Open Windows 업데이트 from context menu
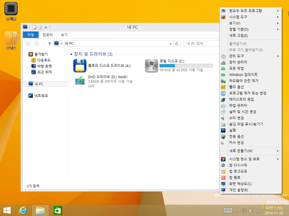This screenshot has width=289, height=216. [x=251, y=75]
